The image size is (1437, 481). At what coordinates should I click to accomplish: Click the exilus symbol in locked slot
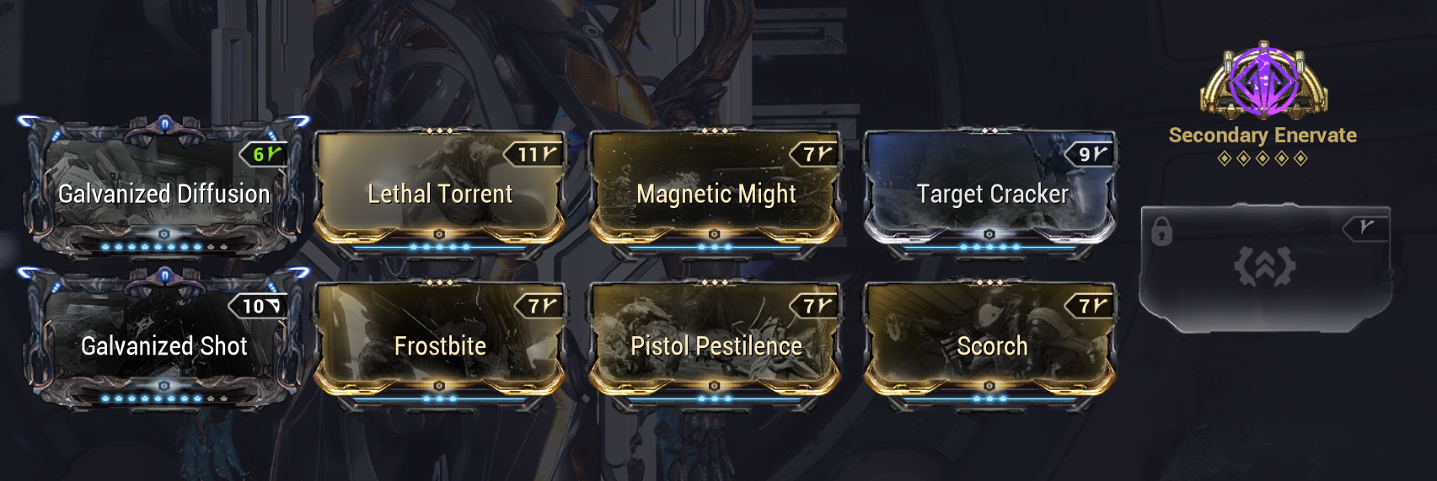[1263, 266]
